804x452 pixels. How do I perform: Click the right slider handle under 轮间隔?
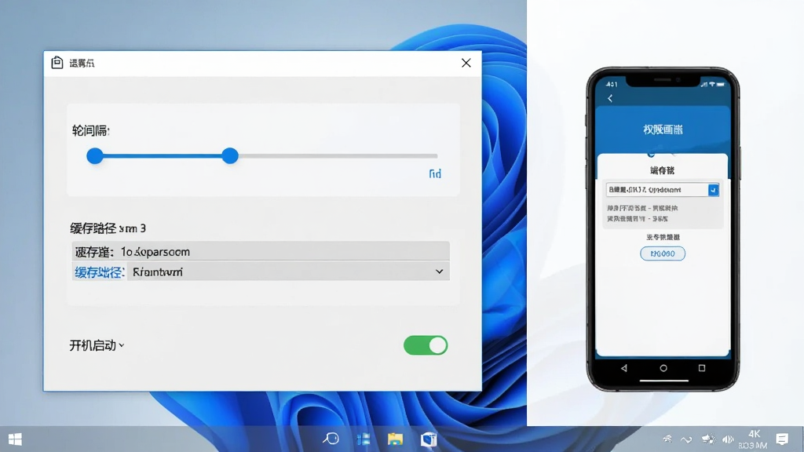[230, 156]
